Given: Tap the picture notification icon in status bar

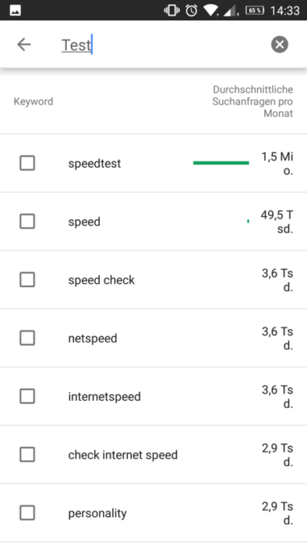Looking at the screenshot, I should pos(16,11).
